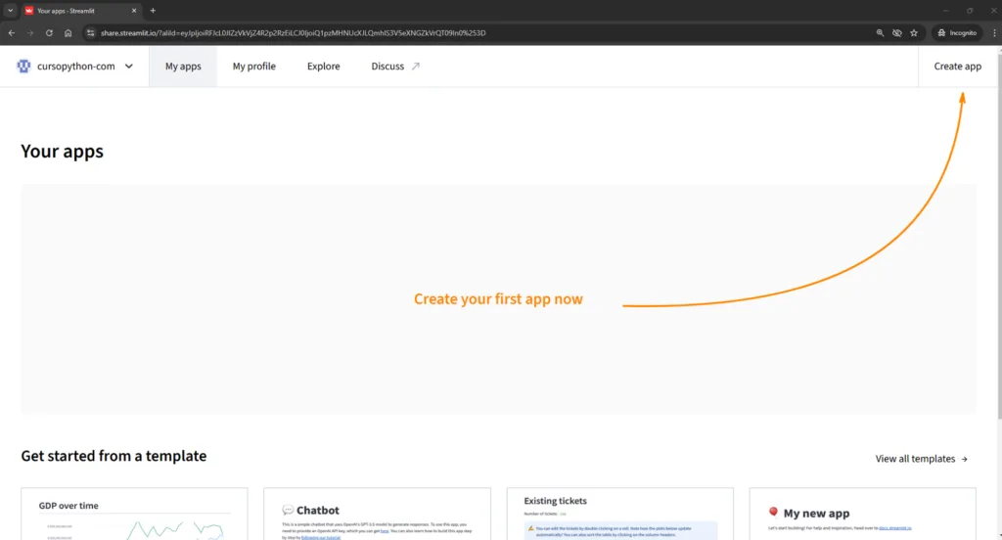Image resolution: width=1002 pixels, height=540 pixels.
Task: Open the browser three-dot menu
Action: pyautogui.click(x=992, y=32)
